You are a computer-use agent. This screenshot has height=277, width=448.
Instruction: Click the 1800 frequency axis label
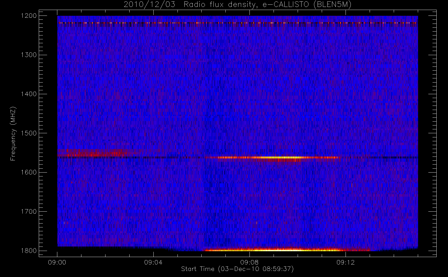coord(29,251)
